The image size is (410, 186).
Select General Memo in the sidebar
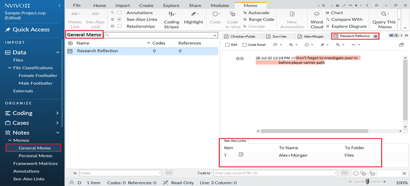coord(34,148)
